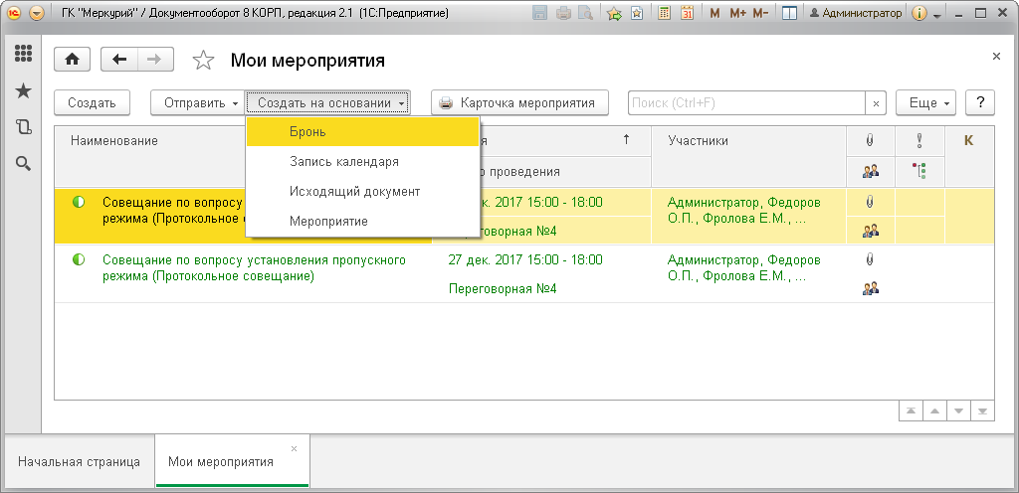
Task: Click the Print preview icon
Action: tap(585, 13)
